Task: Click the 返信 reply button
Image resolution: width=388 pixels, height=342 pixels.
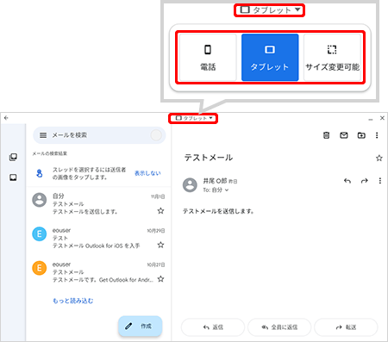Action: pos(213,327)
